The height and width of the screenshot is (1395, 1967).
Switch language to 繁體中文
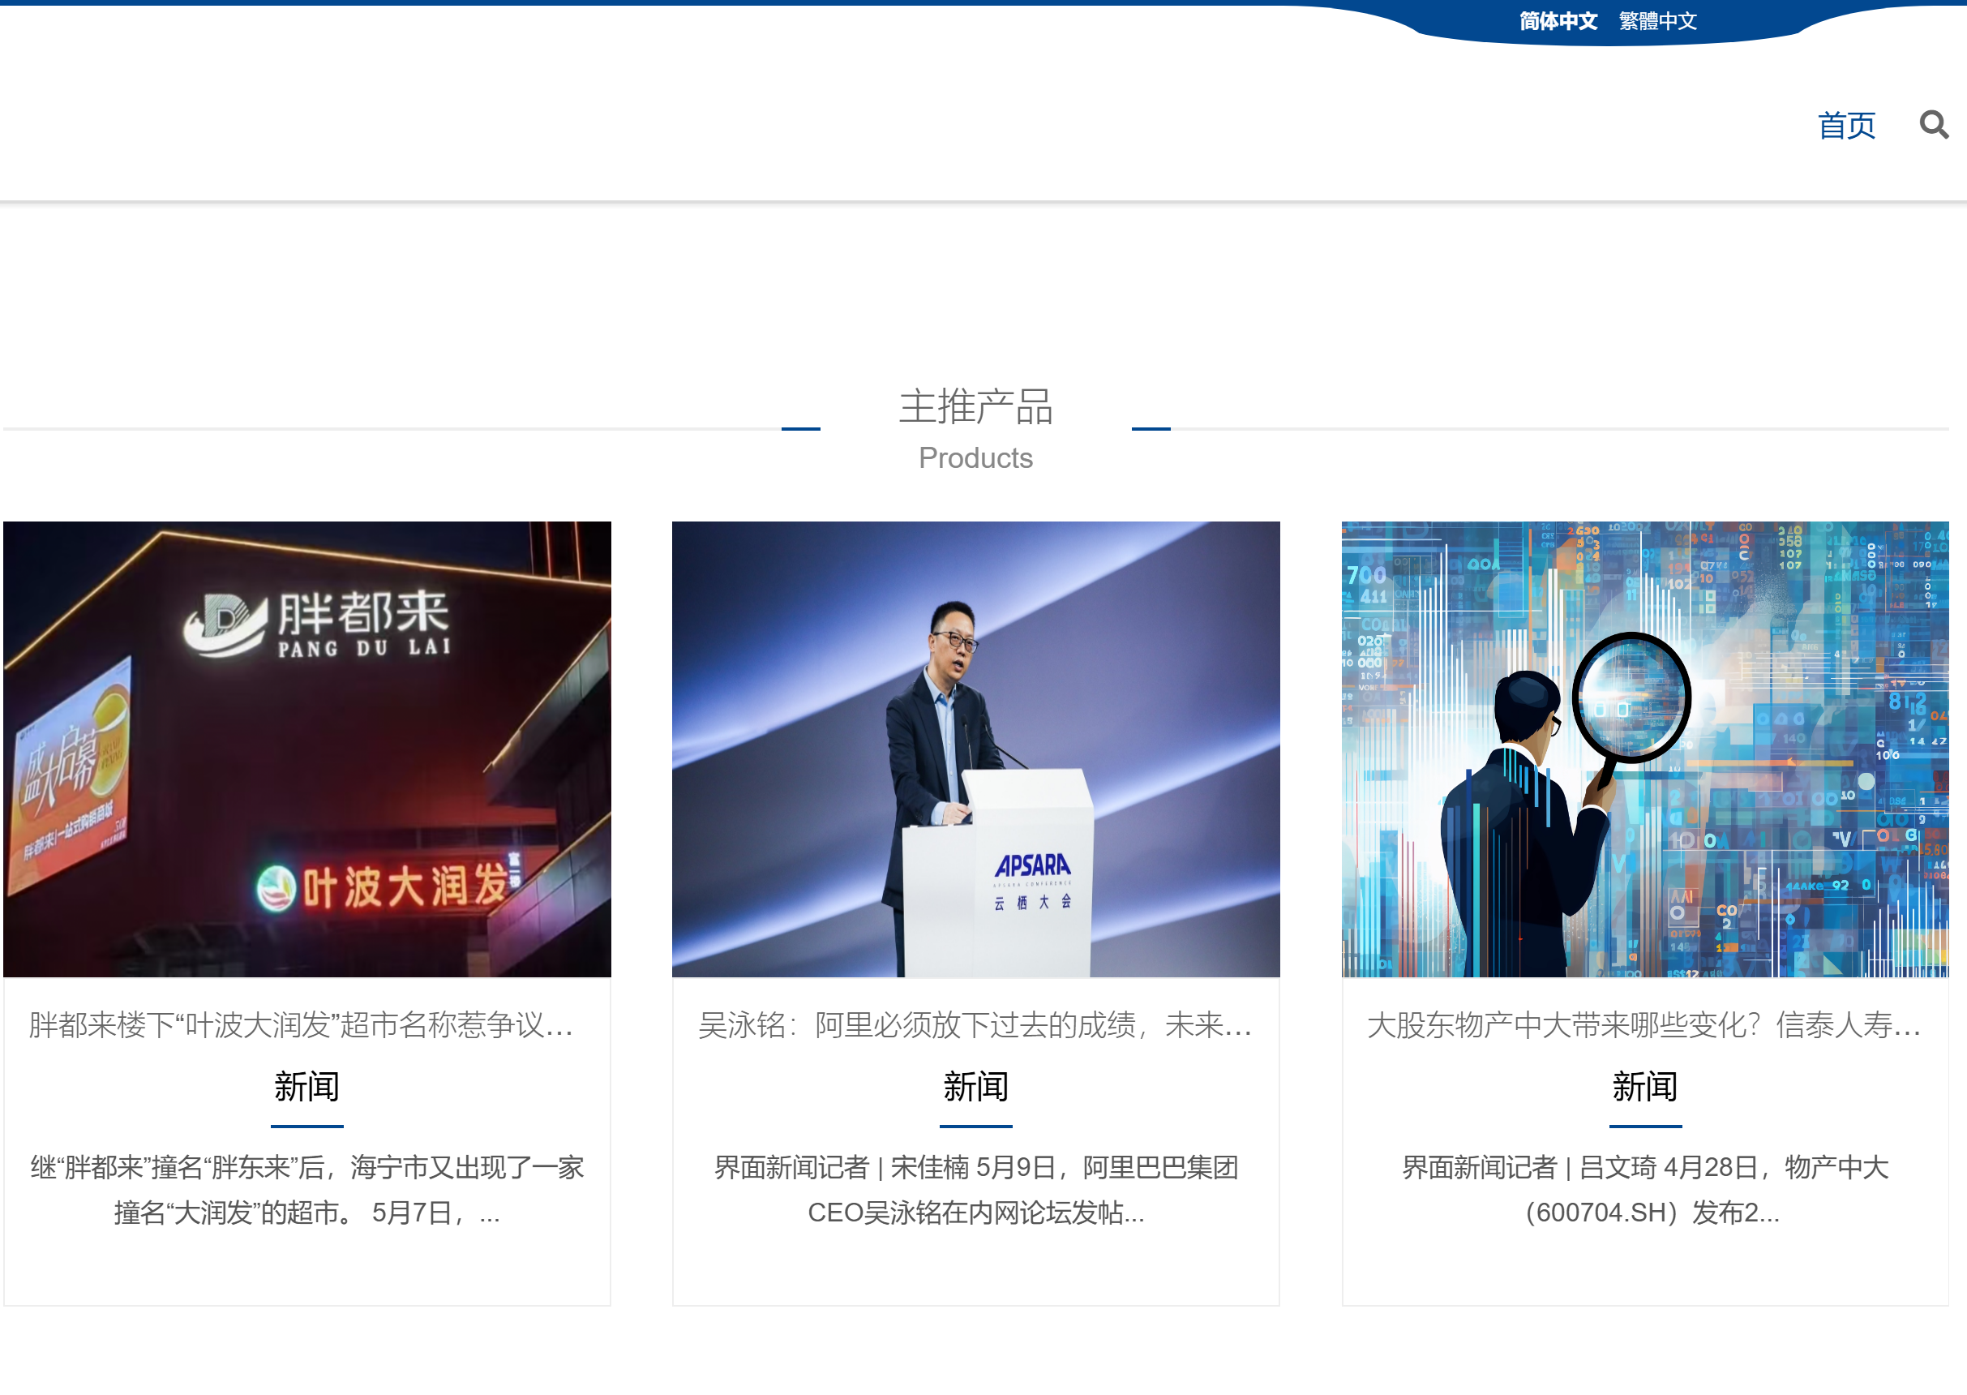[1657, 20]
